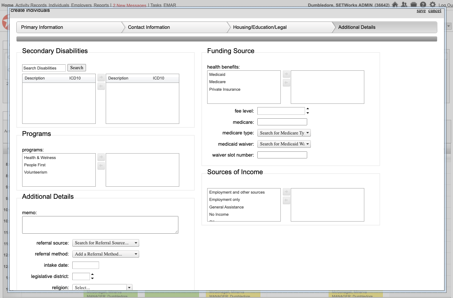Open the Tasks menu item

tap(156, 5)
